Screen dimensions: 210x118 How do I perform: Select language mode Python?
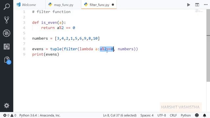[186, 115]
